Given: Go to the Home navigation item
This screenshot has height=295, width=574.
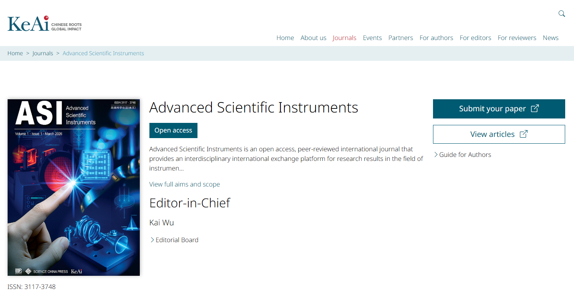Looking at the screenshot, I should [x=285, y=38].
